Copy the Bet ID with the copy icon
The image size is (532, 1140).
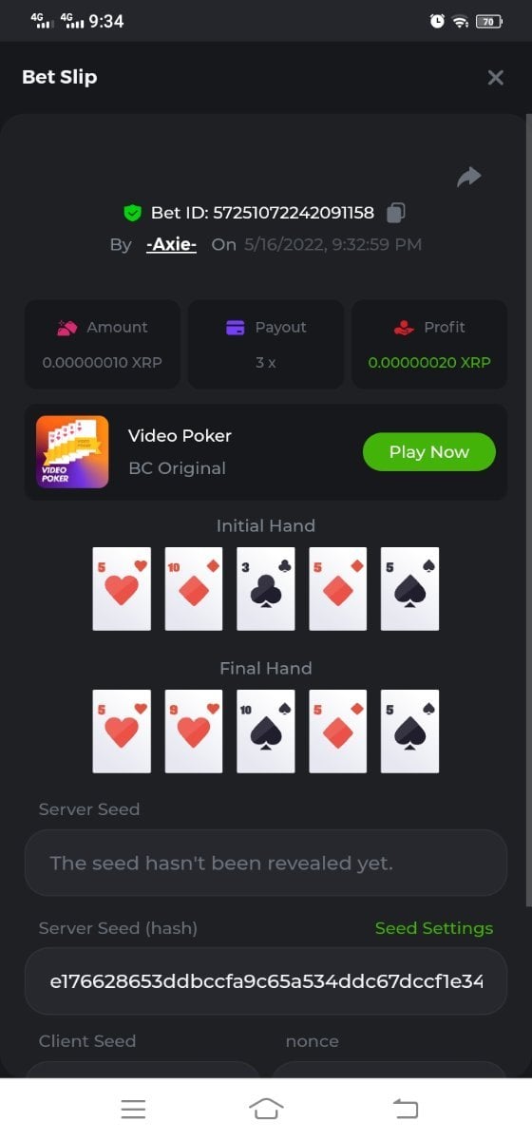[x=396, y=213]
